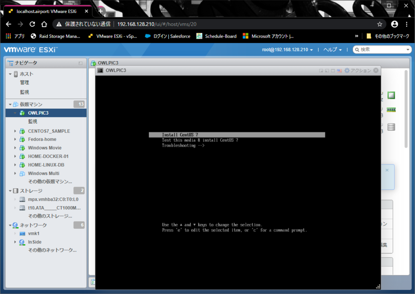The width and height of the screenshot is (415, 294).
Task: Open the search field dropdown arrow
Action: pos(408,50)
